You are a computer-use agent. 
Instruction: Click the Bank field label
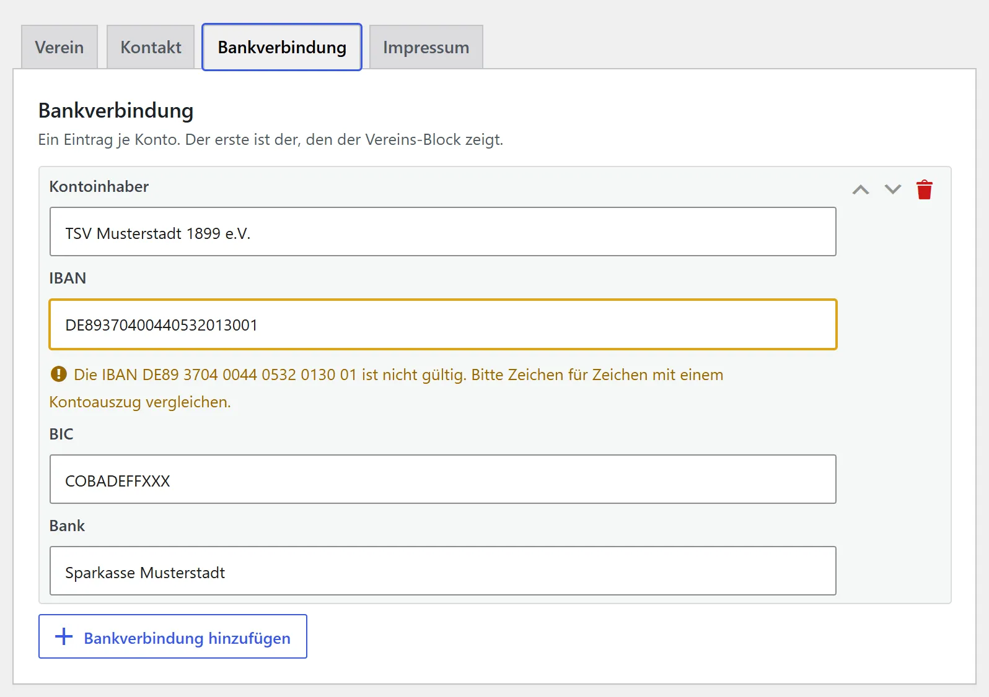click(67, 526)
